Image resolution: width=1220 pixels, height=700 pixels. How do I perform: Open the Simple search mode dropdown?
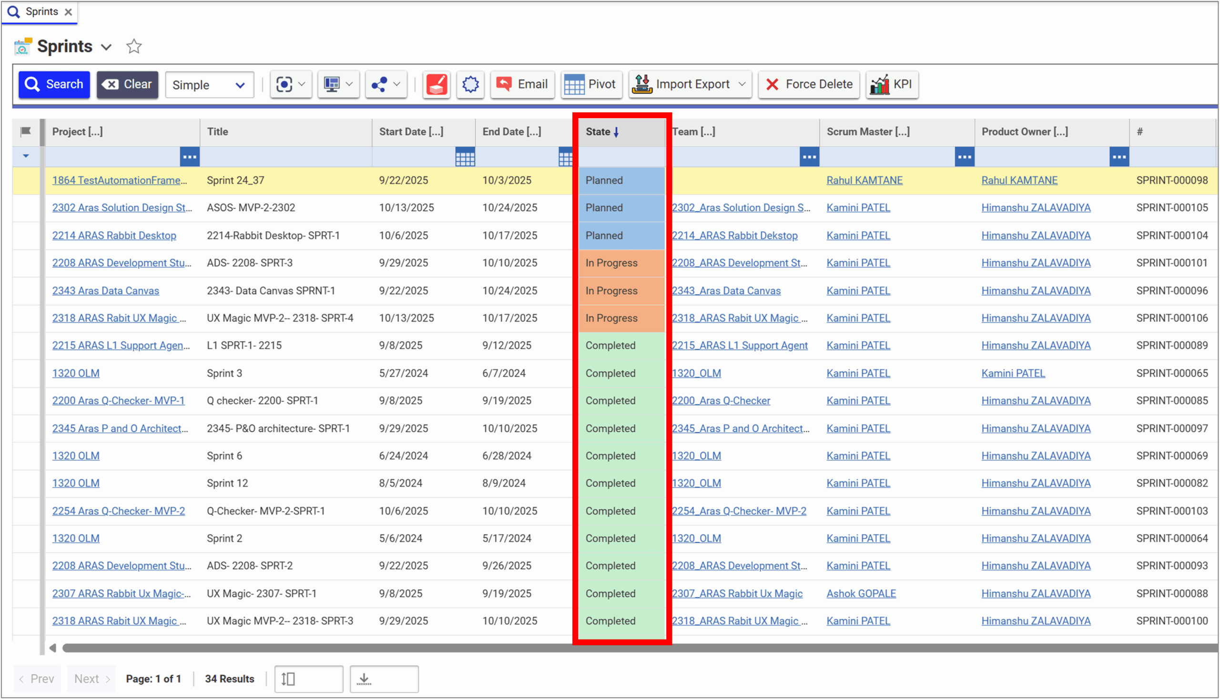click(x=210, y=85)
